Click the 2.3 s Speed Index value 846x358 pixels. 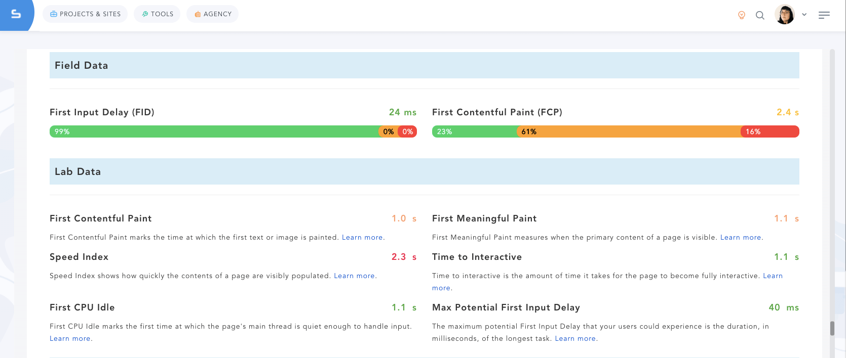pos(404,257)
